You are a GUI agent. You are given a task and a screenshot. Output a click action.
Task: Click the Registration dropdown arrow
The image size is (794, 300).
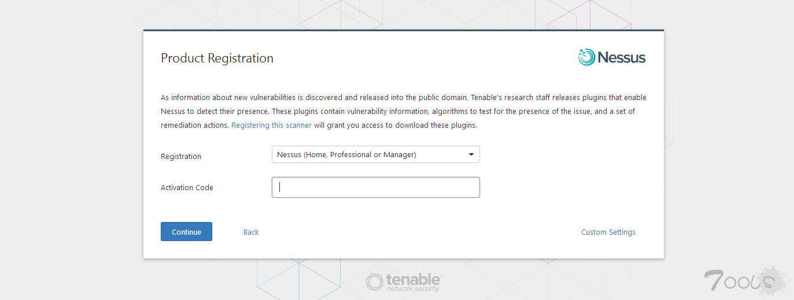(x=471, y=154)
